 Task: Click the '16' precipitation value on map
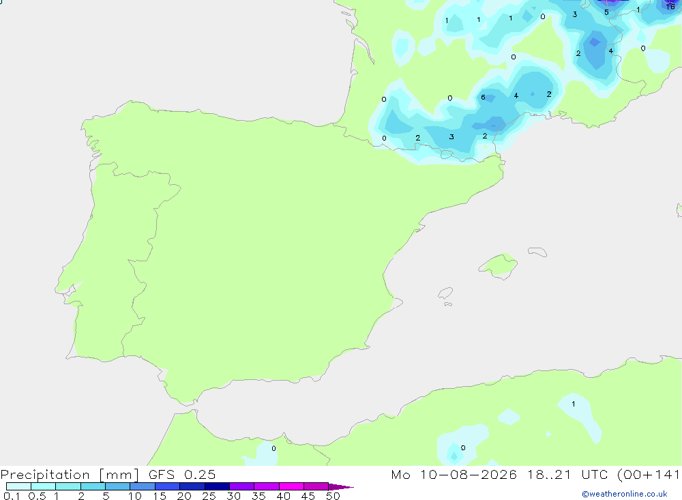670,7
